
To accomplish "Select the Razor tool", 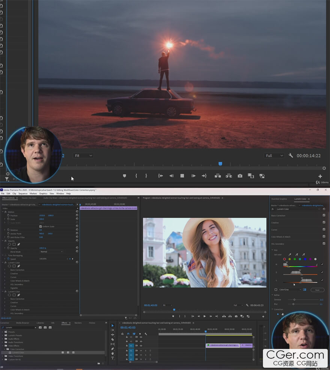I will click(112, 340).
